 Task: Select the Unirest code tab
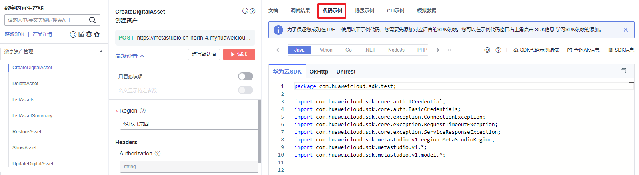(346, 72)
